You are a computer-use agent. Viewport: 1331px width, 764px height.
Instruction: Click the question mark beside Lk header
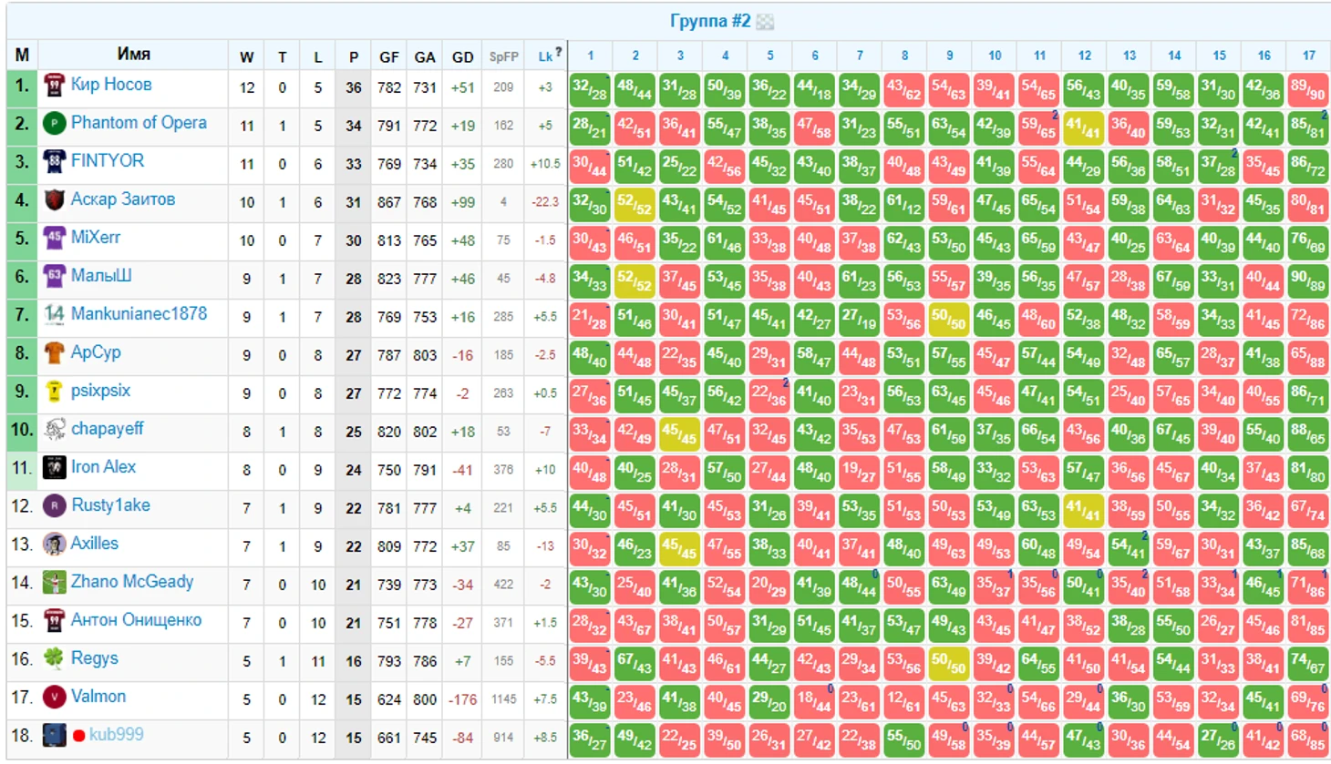point(558,52)
